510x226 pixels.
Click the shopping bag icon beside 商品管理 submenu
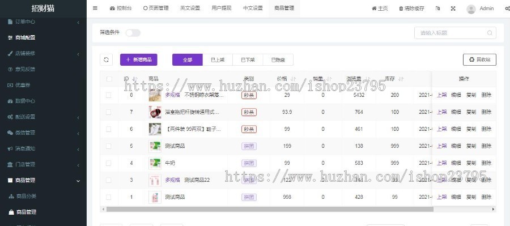click(x=11, y=212)
